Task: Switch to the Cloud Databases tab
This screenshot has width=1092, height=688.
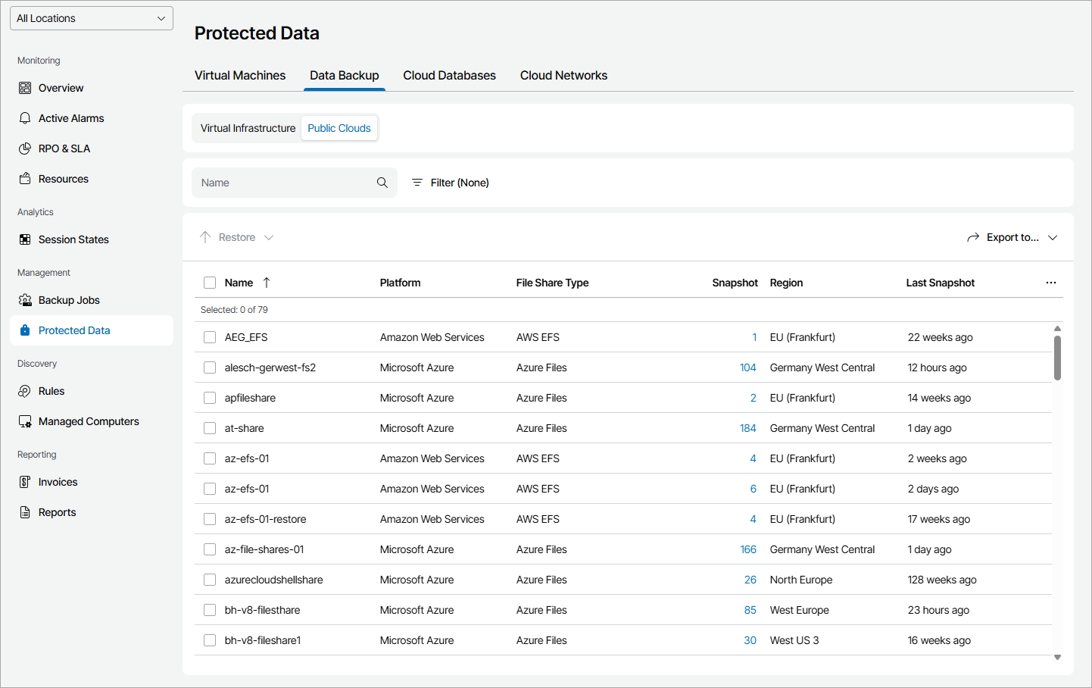Action: [x=449, y=76]
